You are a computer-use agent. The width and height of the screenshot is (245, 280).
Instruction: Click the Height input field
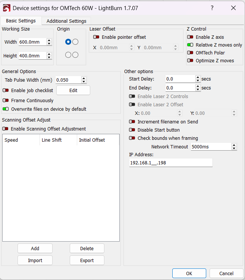tap(33, 56)
